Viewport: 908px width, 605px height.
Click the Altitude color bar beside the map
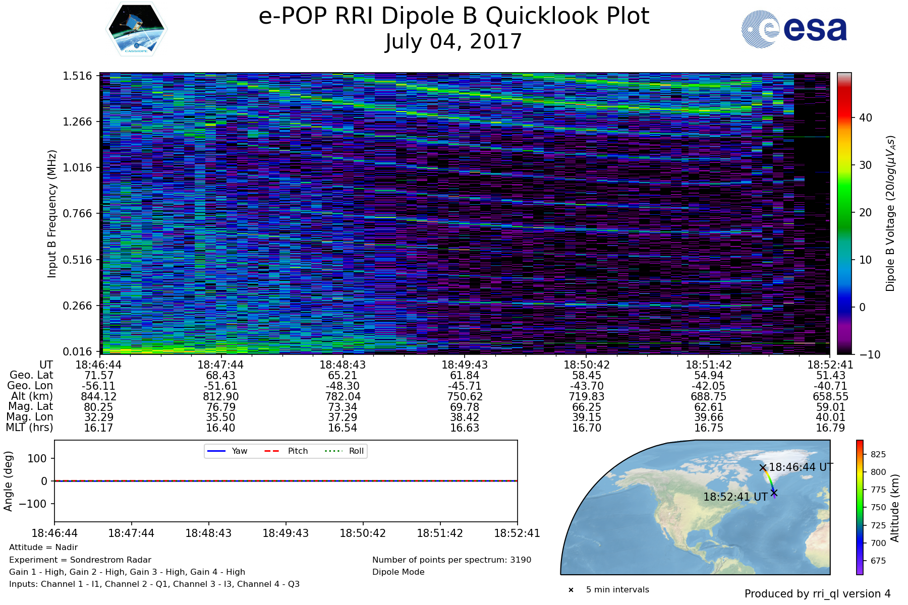pos(860,507)
